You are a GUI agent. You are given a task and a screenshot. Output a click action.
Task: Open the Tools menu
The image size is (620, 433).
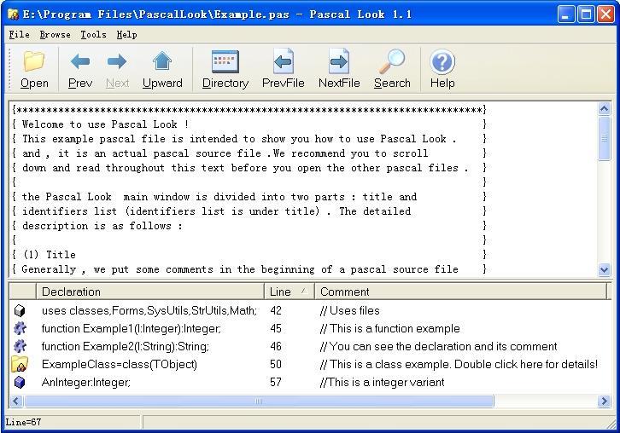[93, 35]
